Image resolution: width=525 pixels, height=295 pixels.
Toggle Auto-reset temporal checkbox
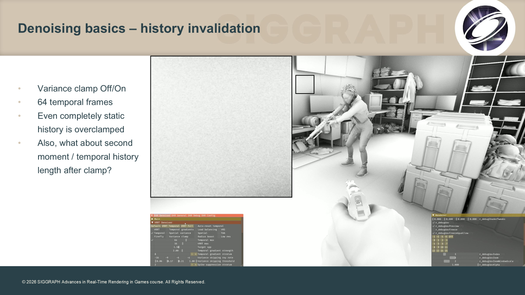(x=196, y=226)
